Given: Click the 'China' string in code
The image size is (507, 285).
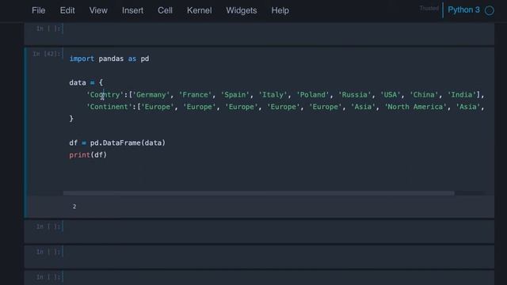Looking at the screenshot, I should point(424,95).
